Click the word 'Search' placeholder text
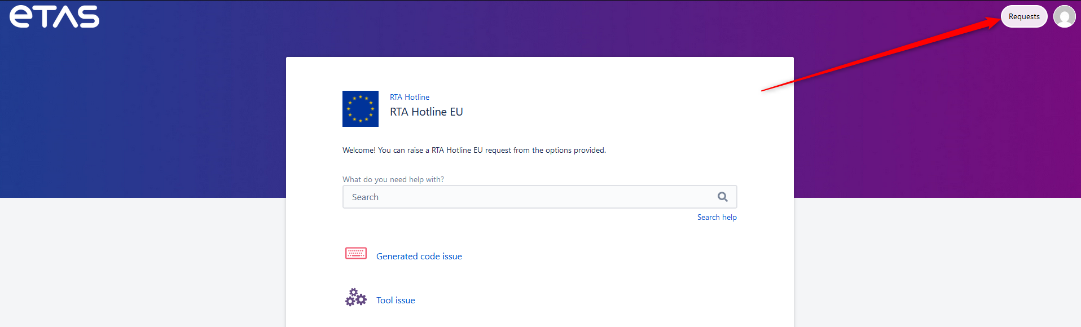This screenshot has height=327, width=1081. pyautogui.click(x=365, y=197)
